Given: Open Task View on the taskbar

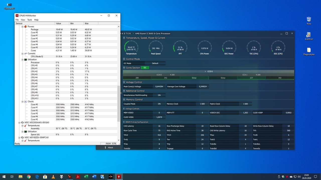Looking at the screenshot, I should [12, 176].
